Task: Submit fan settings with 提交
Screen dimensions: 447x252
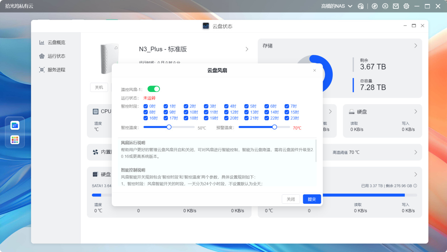Action: (312, 199)
